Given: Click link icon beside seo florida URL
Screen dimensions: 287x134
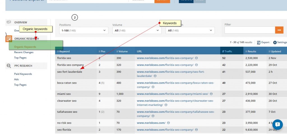Looking at the screenshot, I should pos(196,130).
